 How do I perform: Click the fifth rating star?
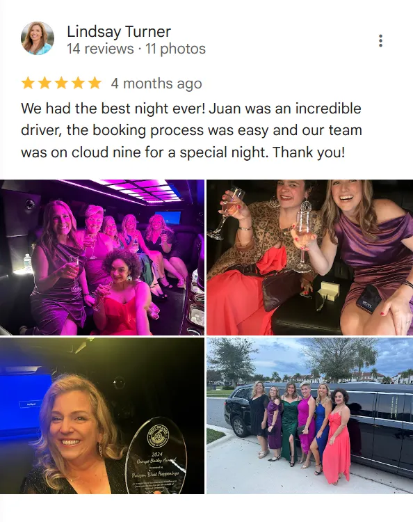point(95,83)
